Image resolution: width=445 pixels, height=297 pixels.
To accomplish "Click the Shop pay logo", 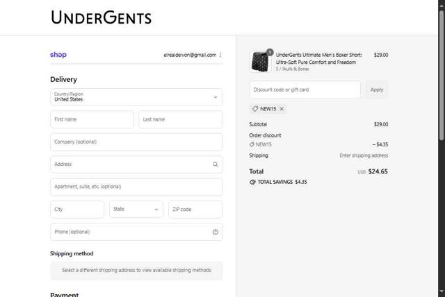I will pos(58,54).
